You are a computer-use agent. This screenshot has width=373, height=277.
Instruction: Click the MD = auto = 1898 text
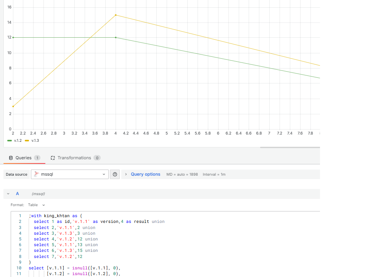[x=182, y=175]
